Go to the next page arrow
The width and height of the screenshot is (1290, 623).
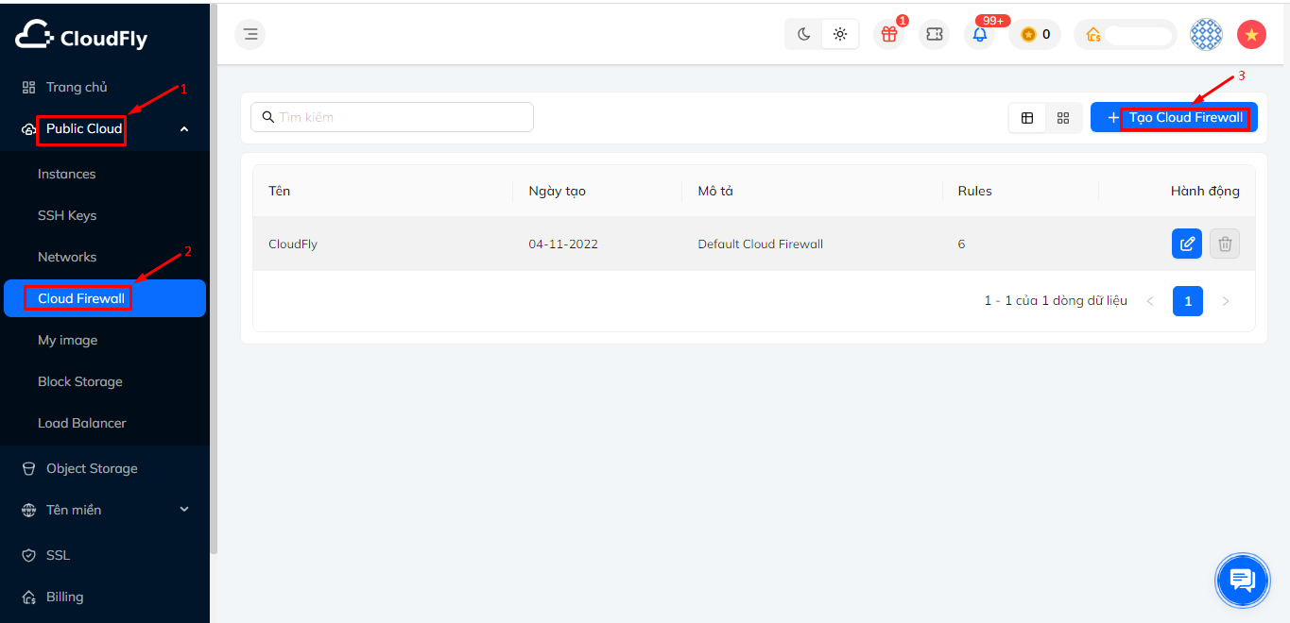point(1226,301)
